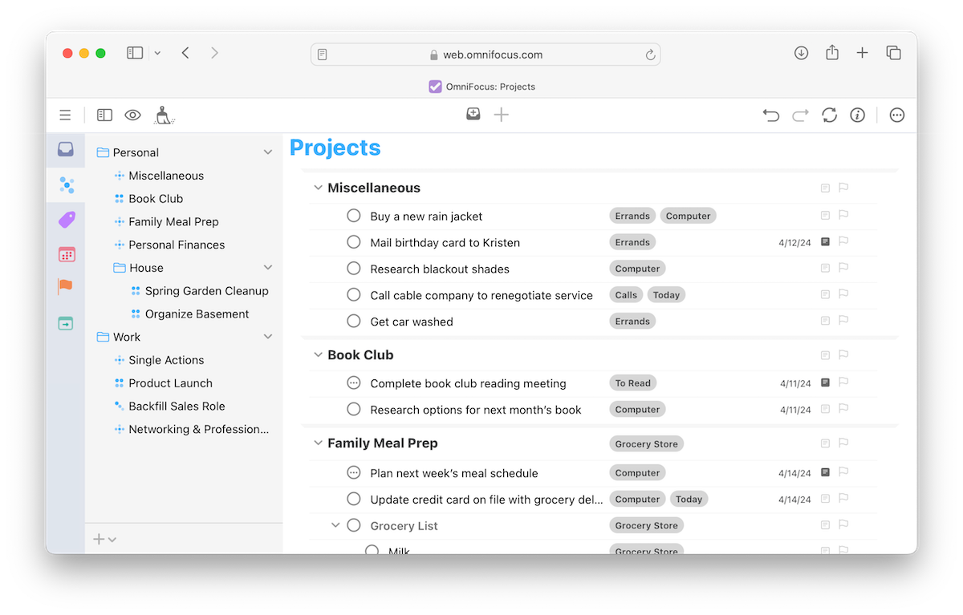
Task: Click Computer tag on Buy a new rain jacket
Action: pyautogui.click(x=688, y=216)
